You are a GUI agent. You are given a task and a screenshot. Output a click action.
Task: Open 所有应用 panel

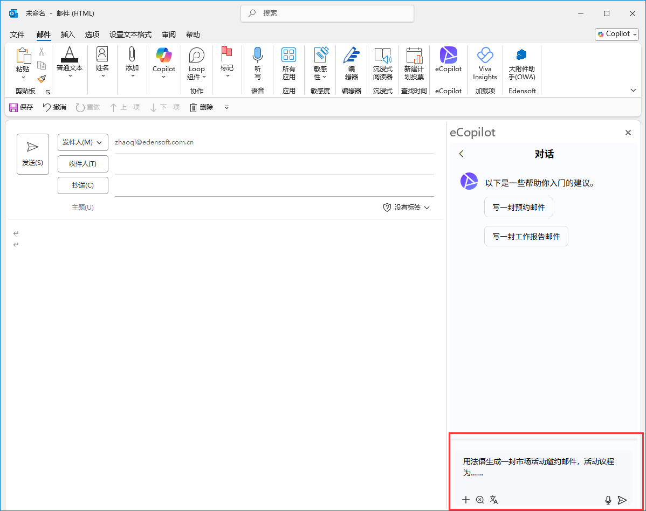coord(289,62)
